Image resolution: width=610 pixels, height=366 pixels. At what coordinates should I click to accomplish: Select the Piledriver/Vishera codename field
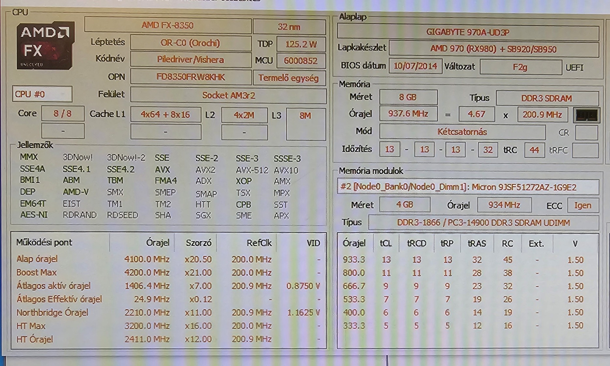coord(191,60)
